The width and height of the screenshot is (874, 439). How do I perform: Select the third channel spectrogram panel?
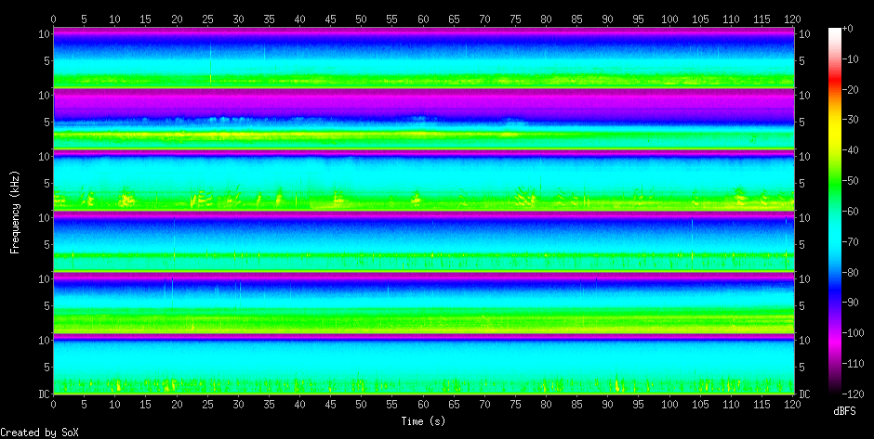click(x=423, y=180)
